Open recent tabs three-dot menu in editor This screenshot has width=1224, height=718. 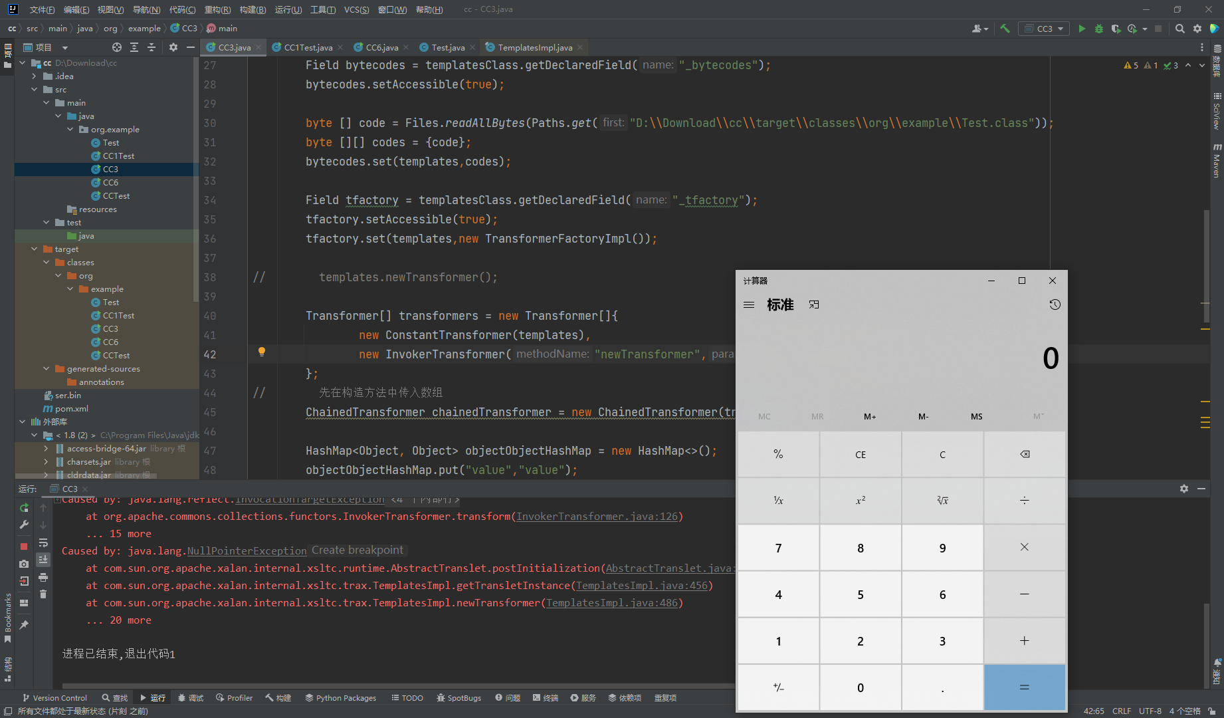[x=1201, y=47]
